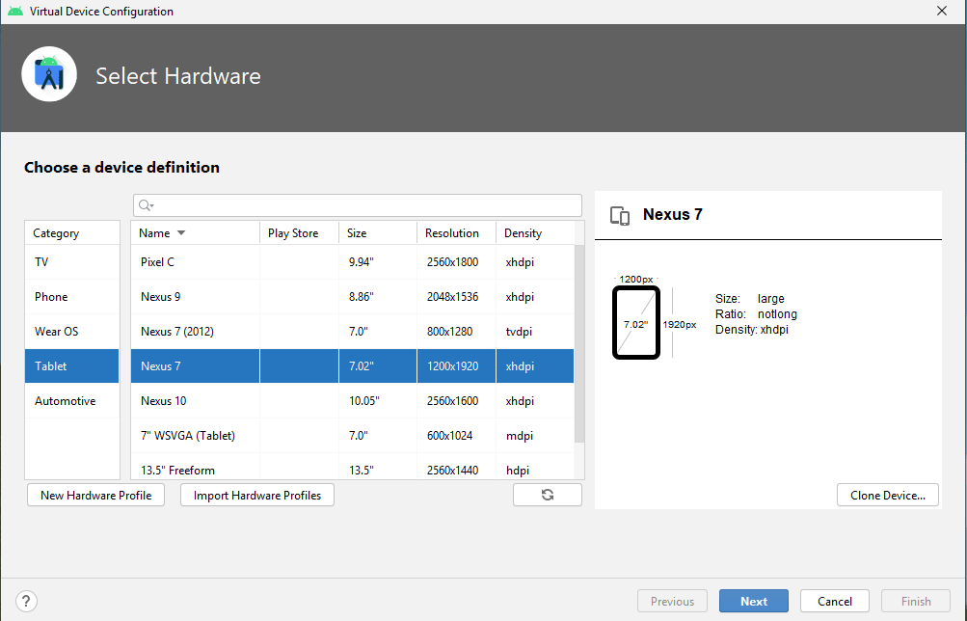Click the 2560x1800 resolution cell
The width and height of the screenshot is (967, 621).
pyautogui.click(x=456, y=262)
